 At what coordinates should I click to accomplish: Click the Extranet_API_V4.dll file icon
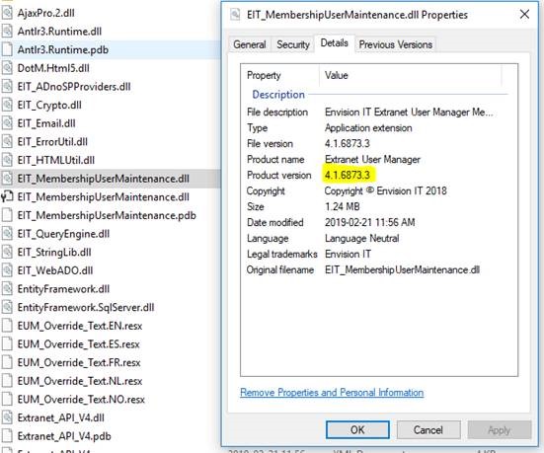[7, 417]
